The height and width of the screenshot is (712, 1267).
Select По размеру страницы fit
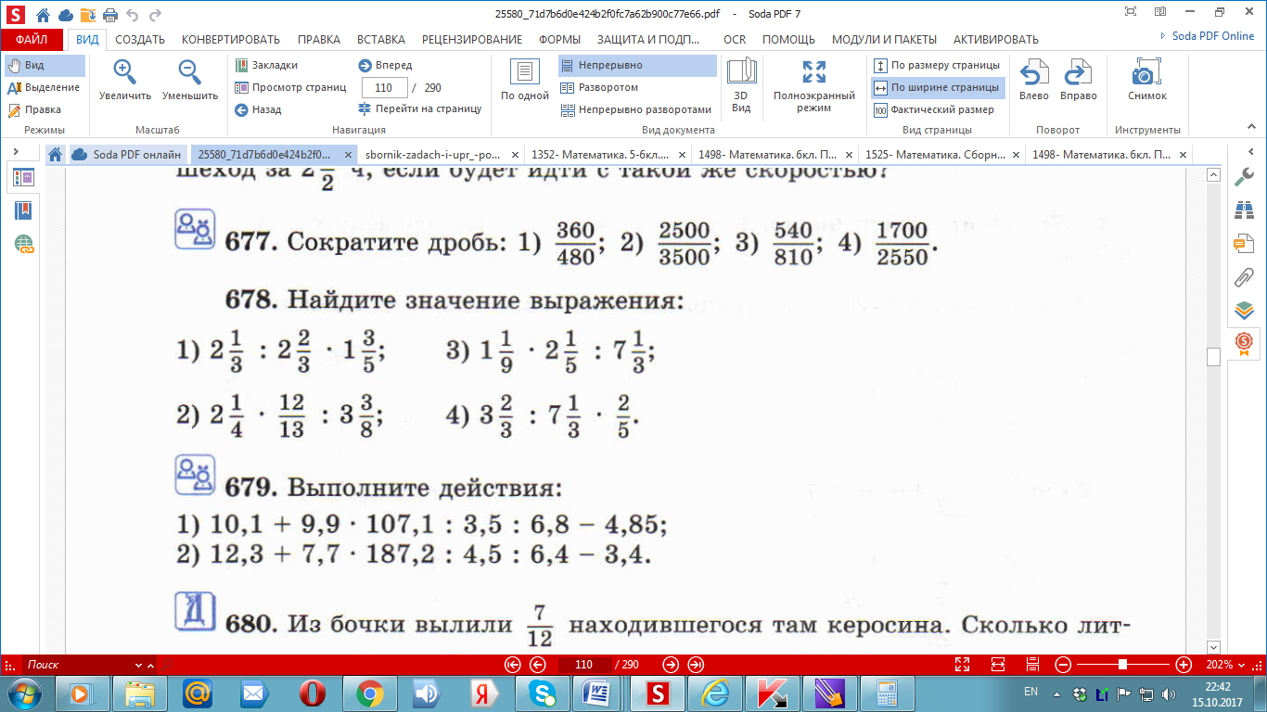(937, 66)
